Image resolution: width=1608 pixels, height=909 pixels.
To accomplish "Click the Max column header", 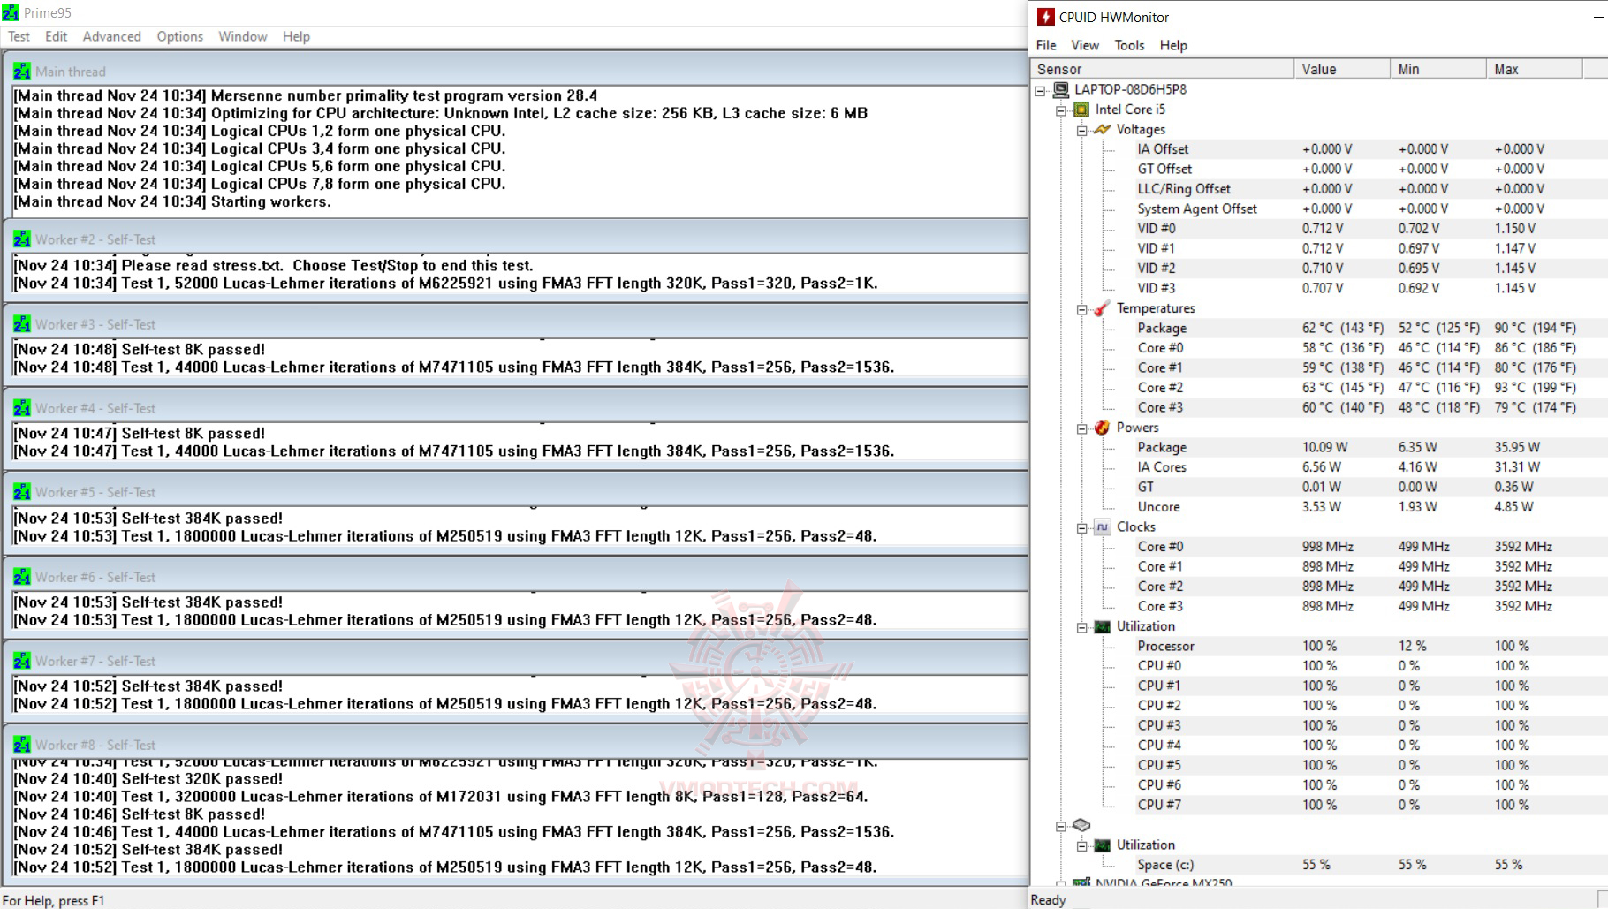I will click(x=1535, y=69).
